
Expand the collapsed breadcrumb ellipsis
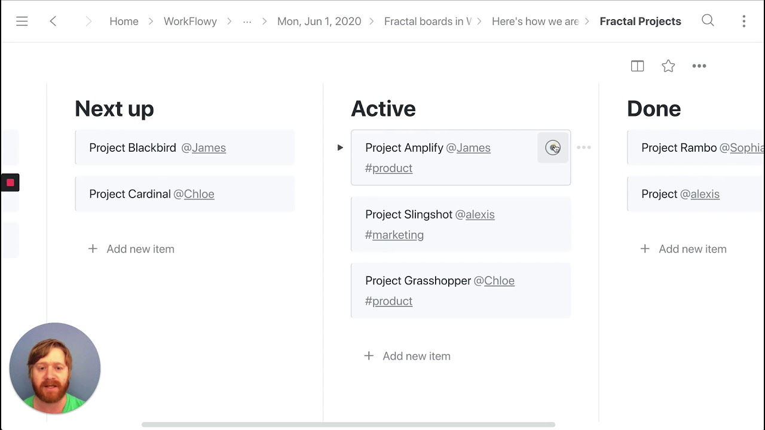[x=247, y=21]
